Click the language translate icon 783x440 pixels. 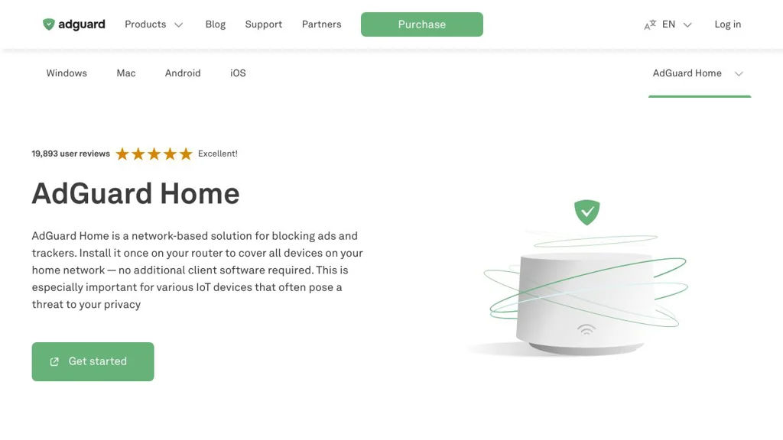[x=650, y=25]
